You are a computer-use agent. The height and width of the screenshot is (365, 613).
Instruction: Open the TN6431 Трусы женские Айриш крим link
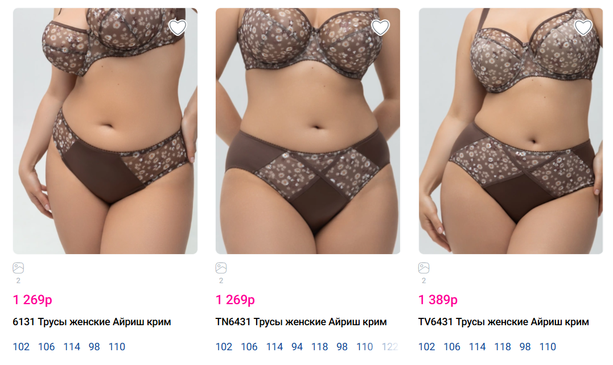pos(301,322)
